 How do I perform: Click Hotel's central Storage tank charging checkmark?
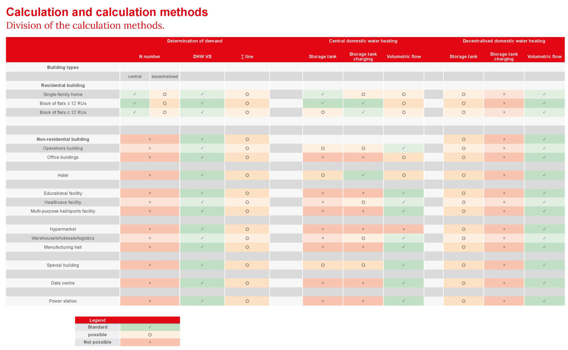coord(363,175)
